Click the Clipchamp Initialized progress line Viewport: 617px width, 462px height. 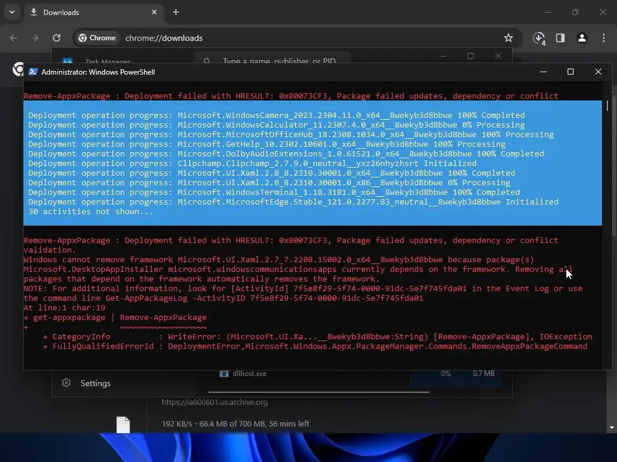tap(252, 164)
